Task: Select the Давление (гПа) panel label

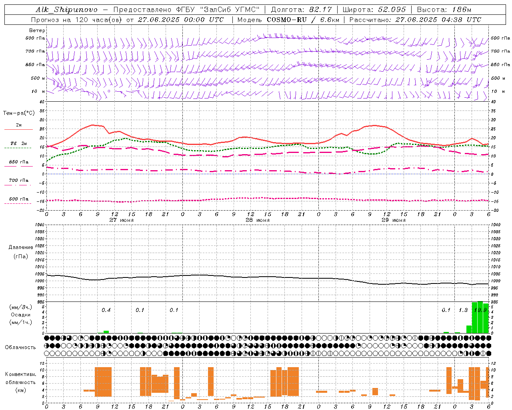Action: 21,252
